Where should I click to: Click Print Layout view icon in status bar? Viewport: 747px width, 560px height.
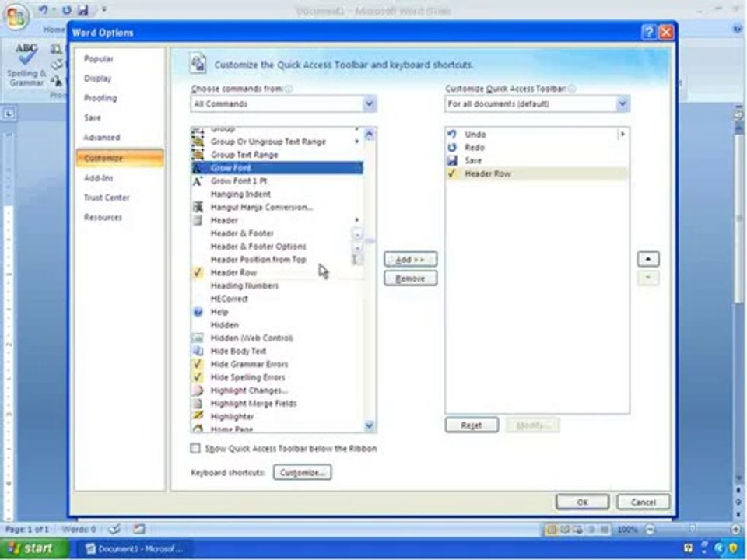[551, 530]
